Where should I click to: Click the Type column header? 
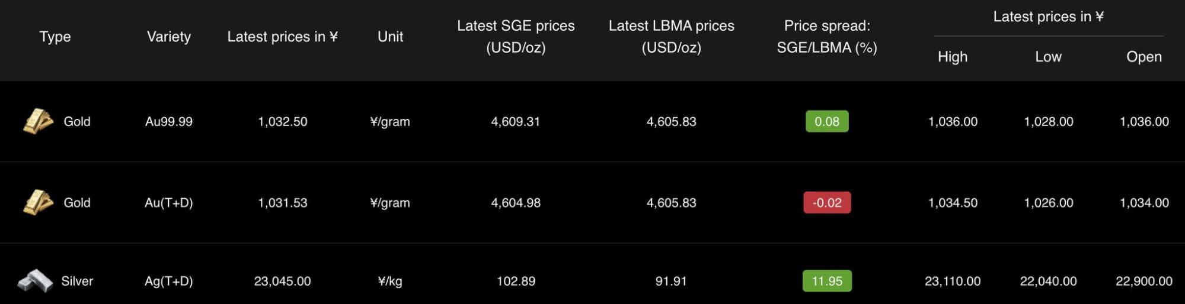[x=55, y=37]
